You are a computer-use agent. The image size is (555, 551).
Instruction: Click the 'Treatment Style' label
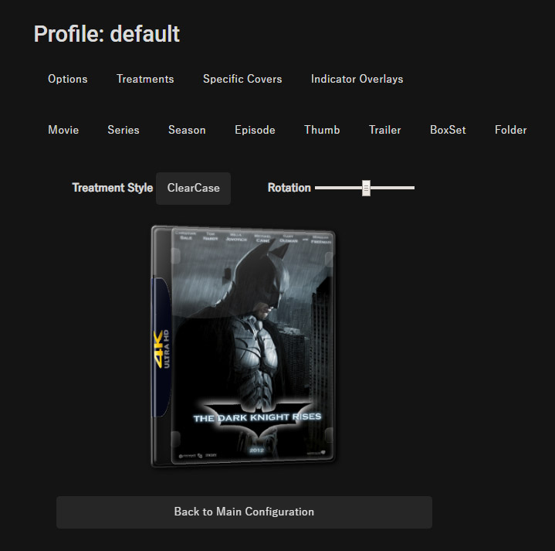click(x=112, y=188)
